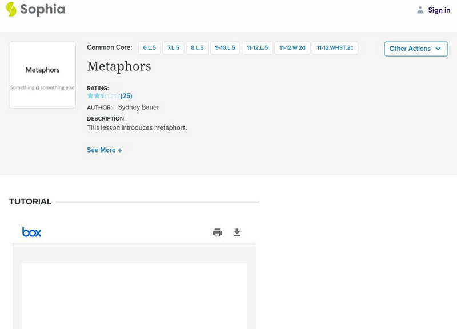This screenshot has height=329, width=457.
Task: Open the 8.L.5 Common Core tag
Action: tap(197, 48)
